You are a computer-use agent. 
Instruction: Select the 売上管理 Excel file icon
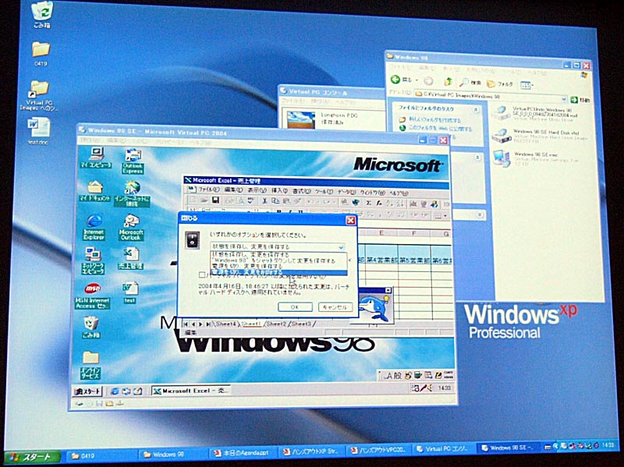pos(130,259)
